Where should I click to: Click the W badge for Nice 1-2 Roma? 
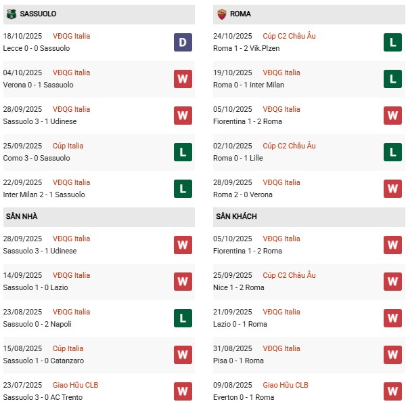(392, 282)
